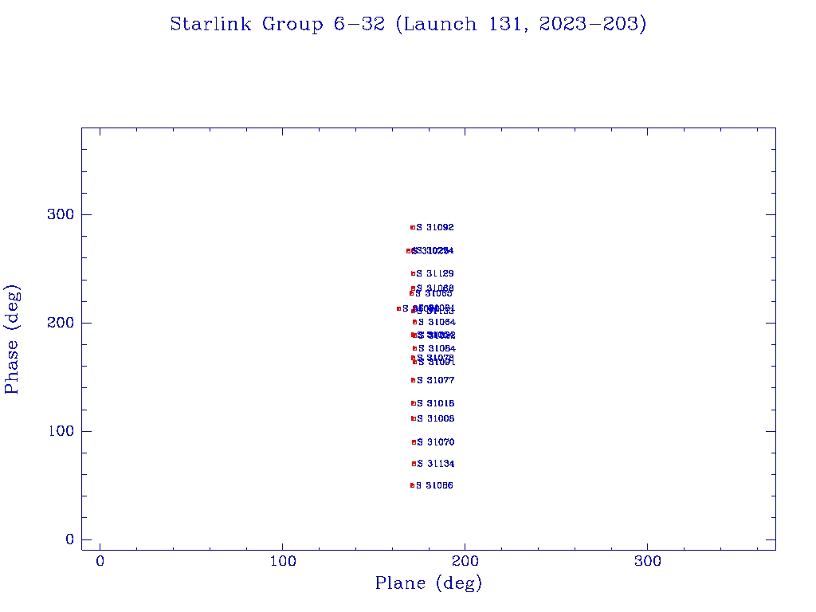Screen dimensions: 816x612
Task: Pick the red data point for S 31086
Action: (x=412, y=485)
